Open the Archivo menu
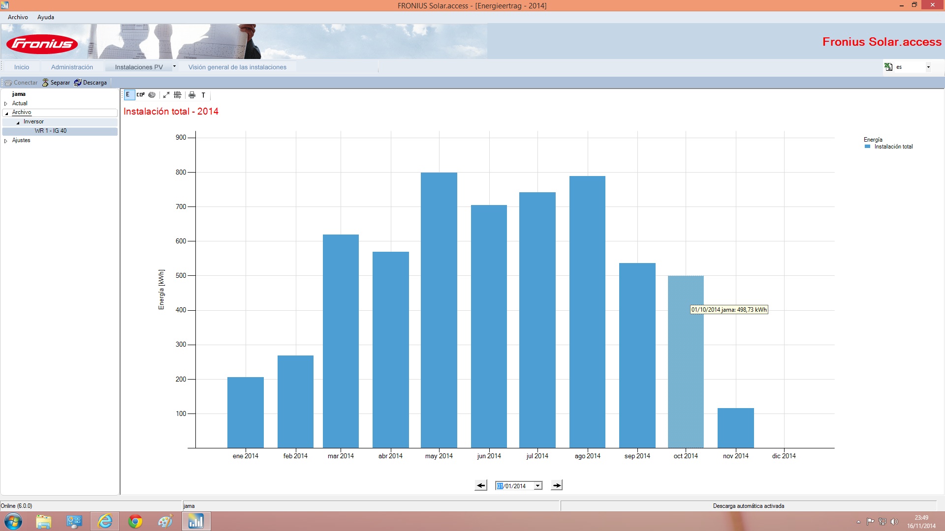Screen dimensions: 945x531 click(x=18, y=17)
